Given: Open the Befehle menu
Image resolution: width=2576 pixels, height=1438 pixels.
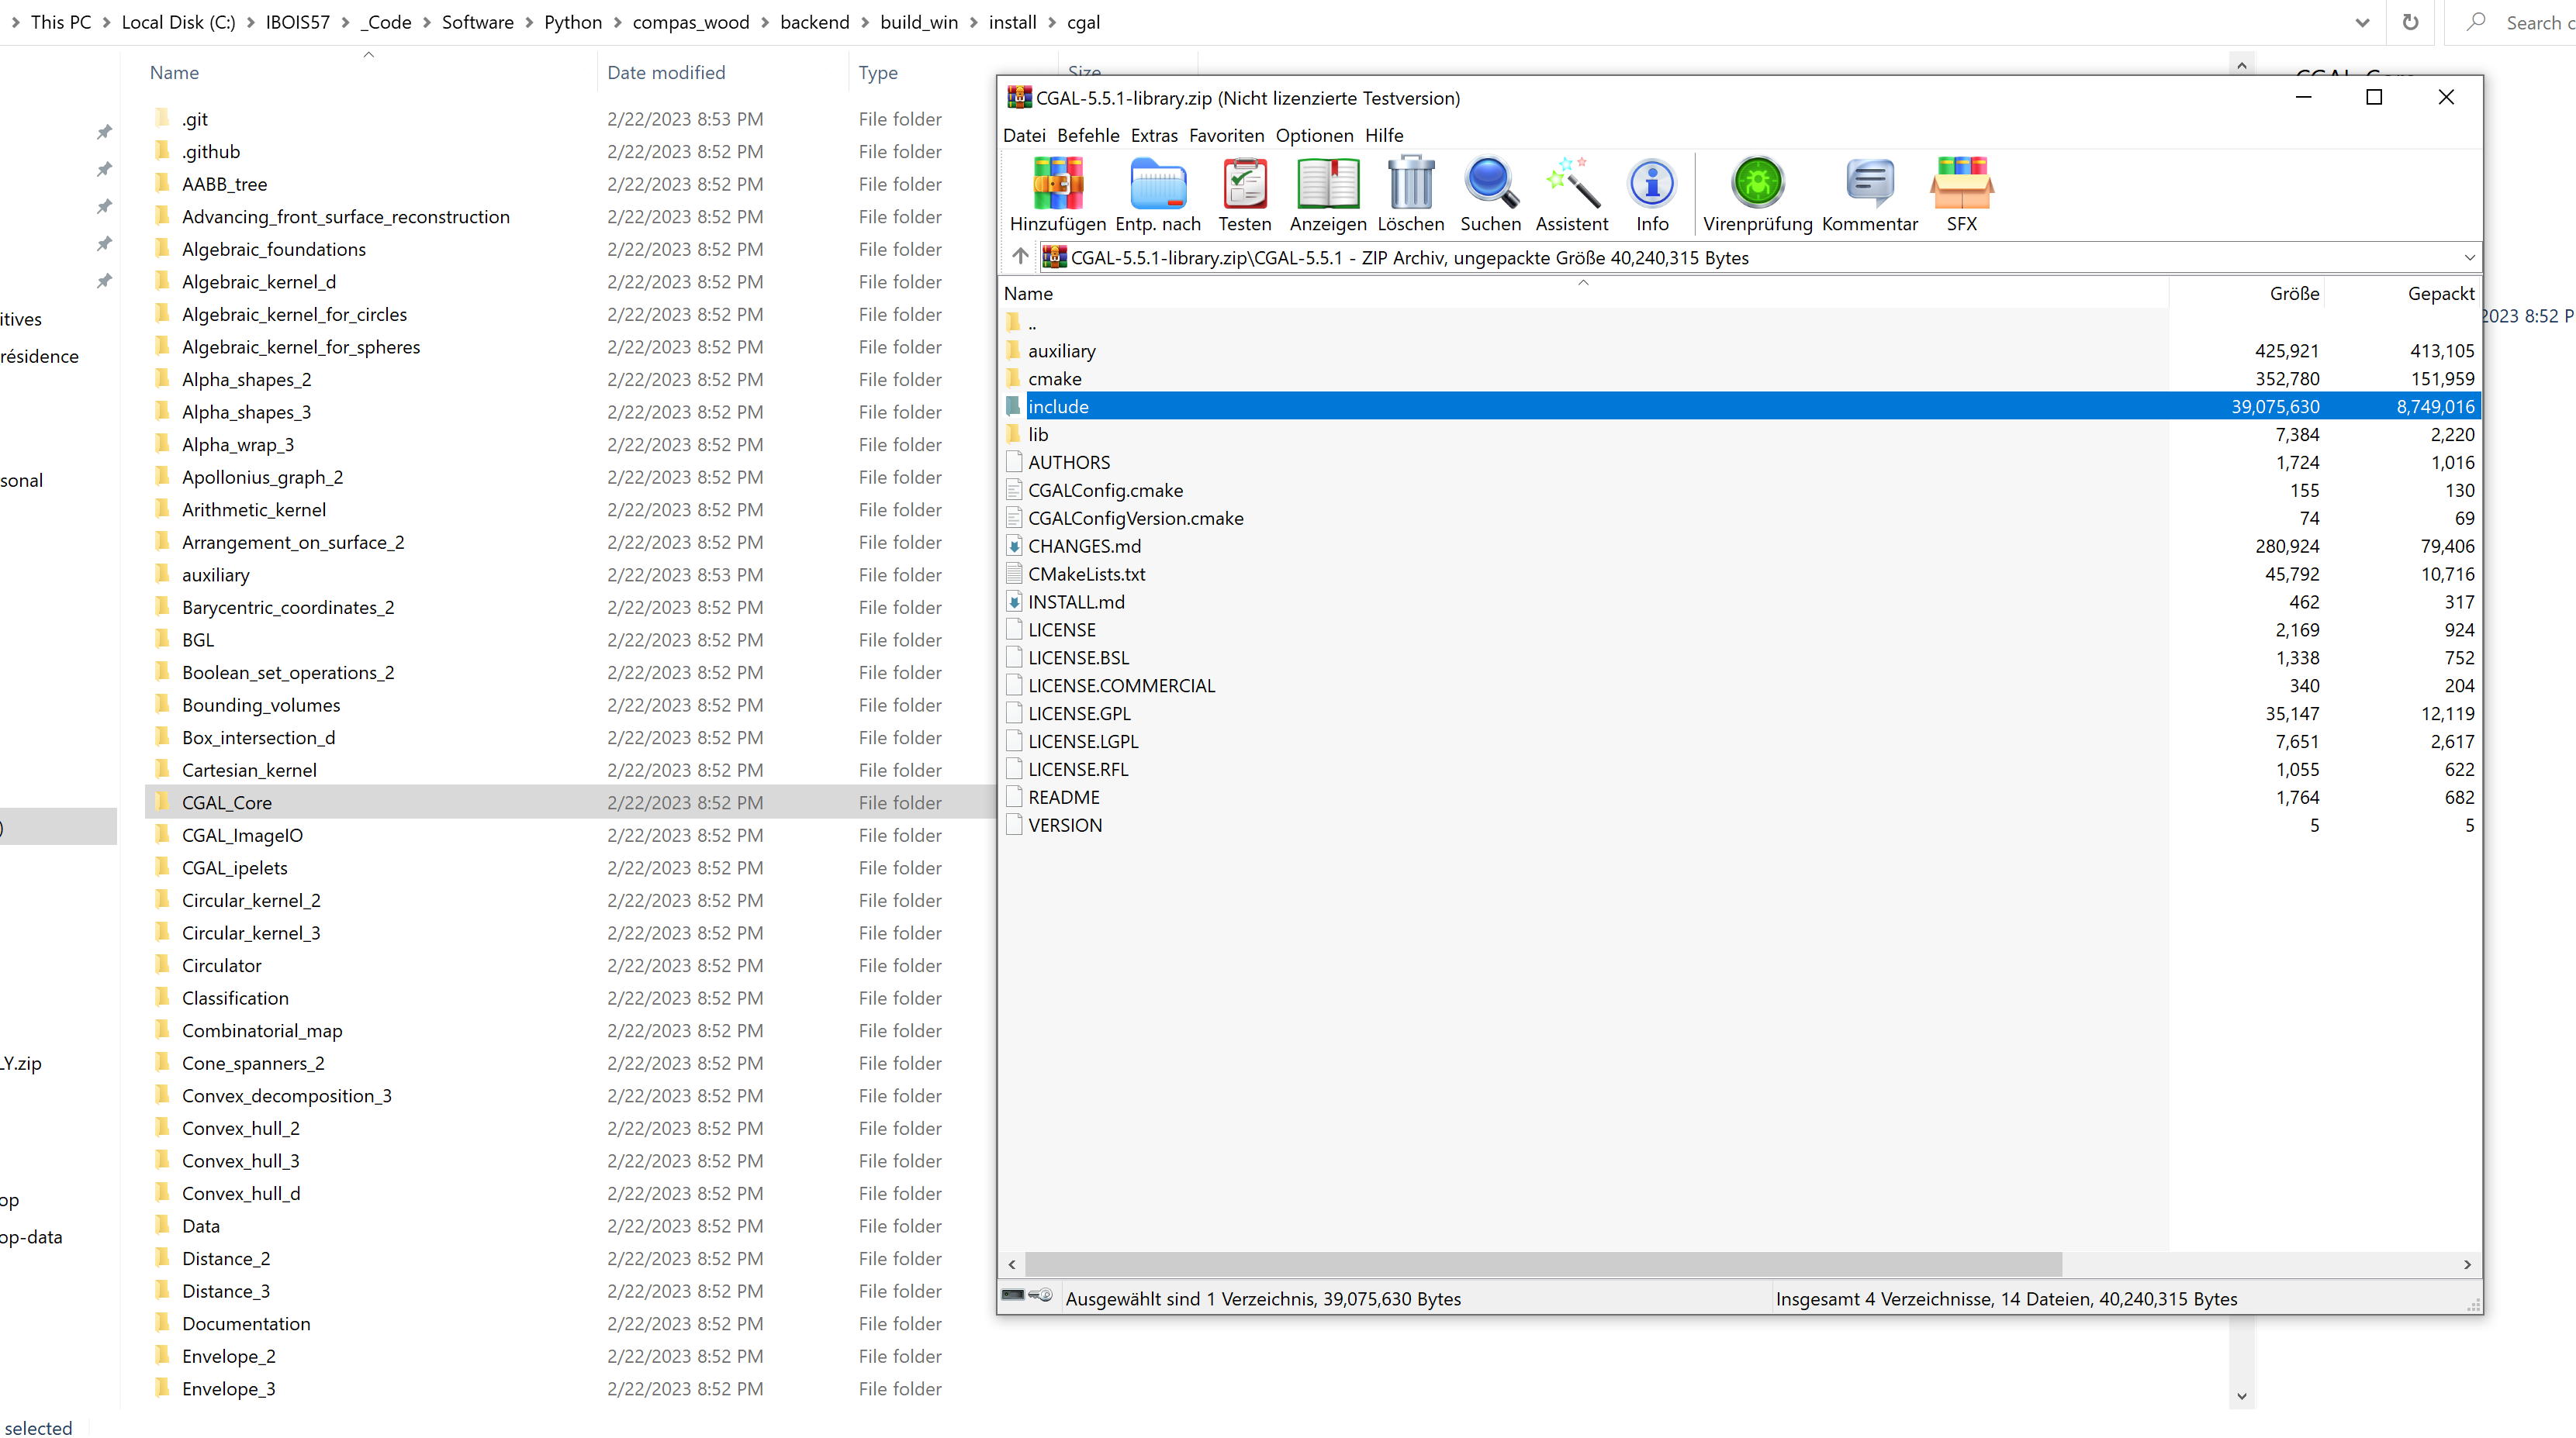Looking at the screenshot, I should pyautogui.click(x=1088, y=135).
